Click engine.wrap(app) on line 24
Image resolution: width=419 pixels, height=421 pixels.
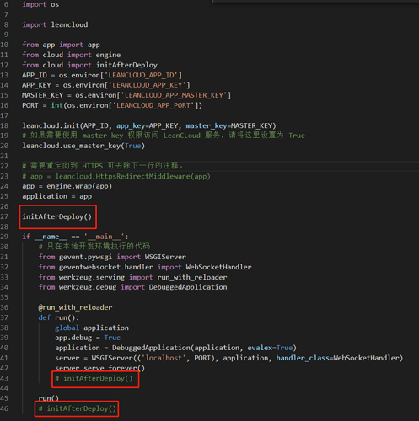tap(79, 186)
